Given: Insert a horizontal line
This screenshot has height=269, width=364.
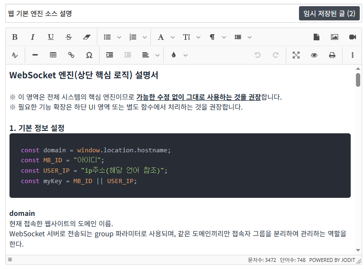Looking at the screenshot, I should click(35, 55).
